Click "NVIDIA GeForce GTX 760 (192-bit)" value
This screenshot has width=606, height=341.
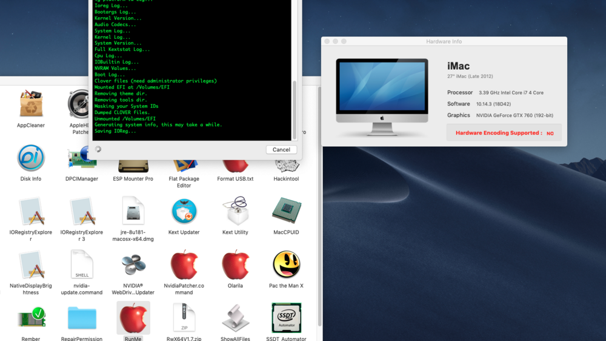514,115
